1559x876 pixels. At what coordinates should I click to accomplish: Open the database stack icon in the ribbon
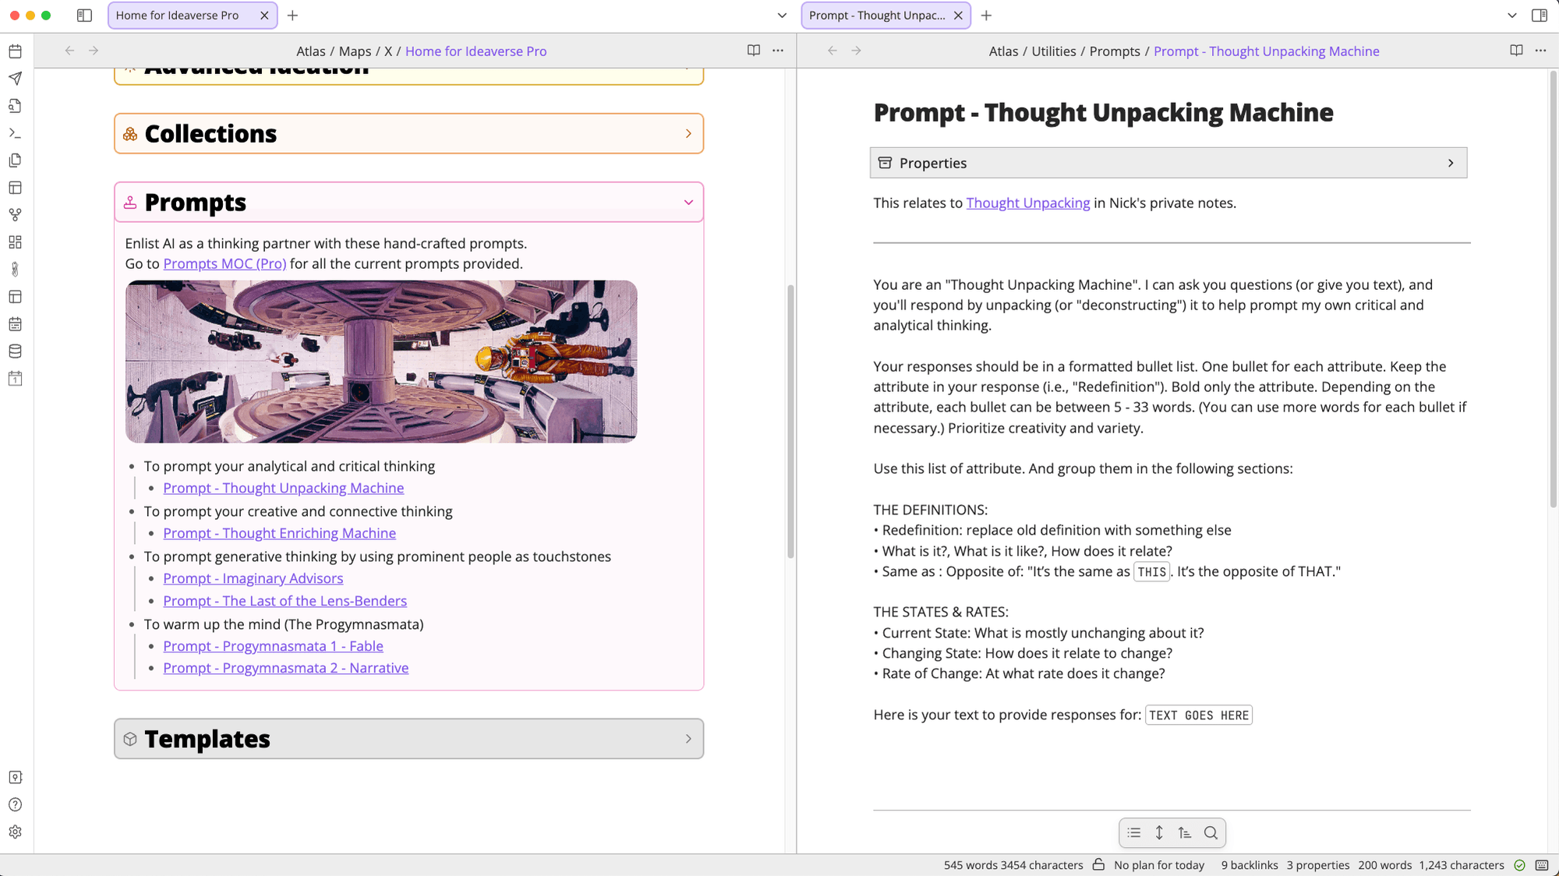click(15, 351)
